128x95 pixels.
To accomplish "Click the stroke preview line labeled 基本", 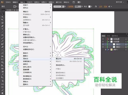I will pos(59,7).
